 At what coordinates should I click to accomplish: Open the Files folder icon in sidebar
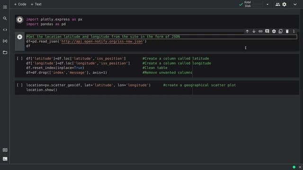tap(5, 52)
